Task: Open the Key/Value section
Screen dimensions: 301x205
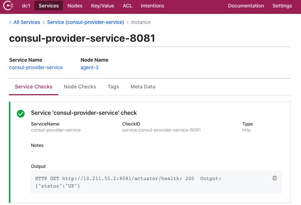Action: [x=102, y=6]
